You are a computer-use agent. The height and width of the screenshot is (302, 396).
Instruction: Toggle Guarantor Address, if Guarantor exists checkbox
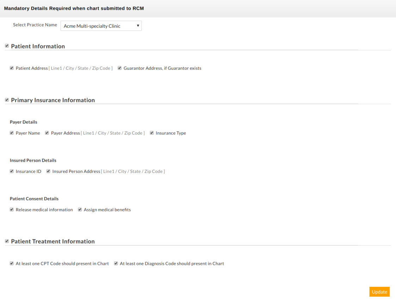tap(119, 68)
